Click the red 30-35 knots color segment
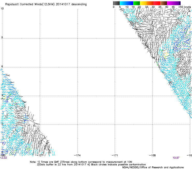The width and height of the screenshot is (192, 169). coord(157,3)
